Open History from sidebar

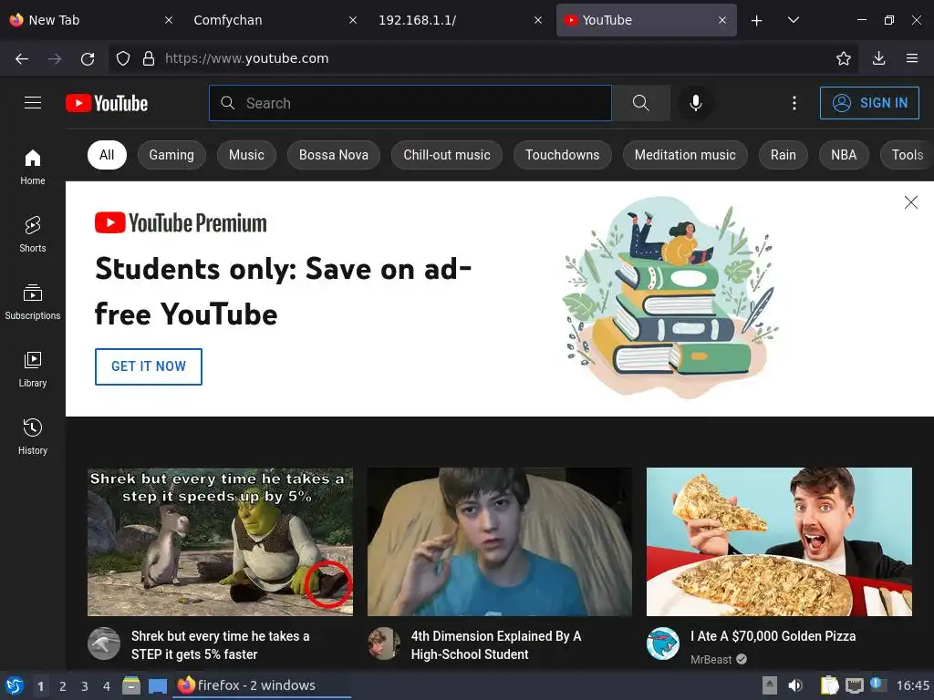[x=33, y=437]
